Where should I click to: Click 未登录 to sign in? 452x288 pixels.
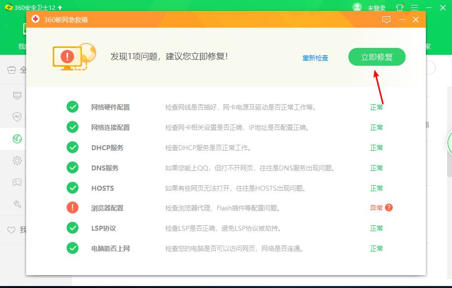(376, 7)
